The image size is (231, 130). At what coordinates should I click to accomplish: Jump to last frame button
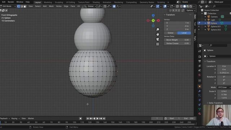pos(104,118)
